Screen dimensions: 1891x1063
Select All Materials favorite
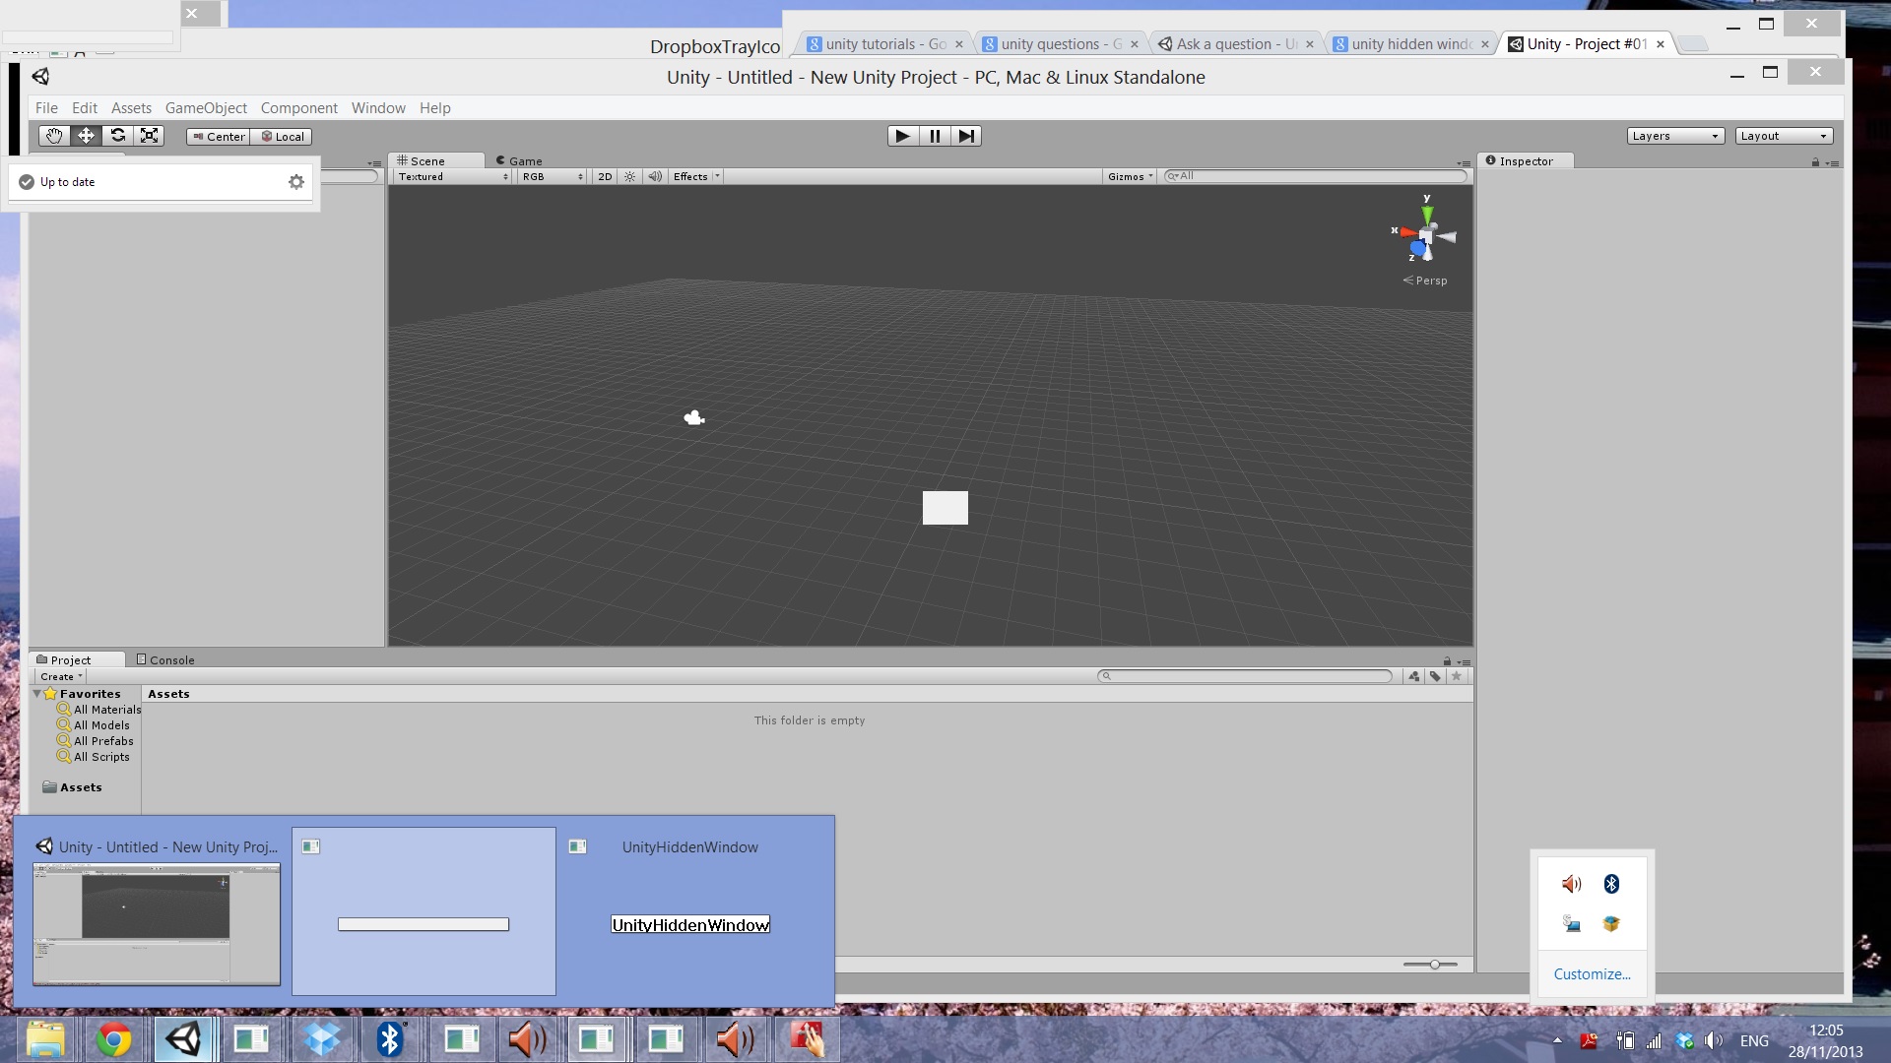click(x=98, y=710)
